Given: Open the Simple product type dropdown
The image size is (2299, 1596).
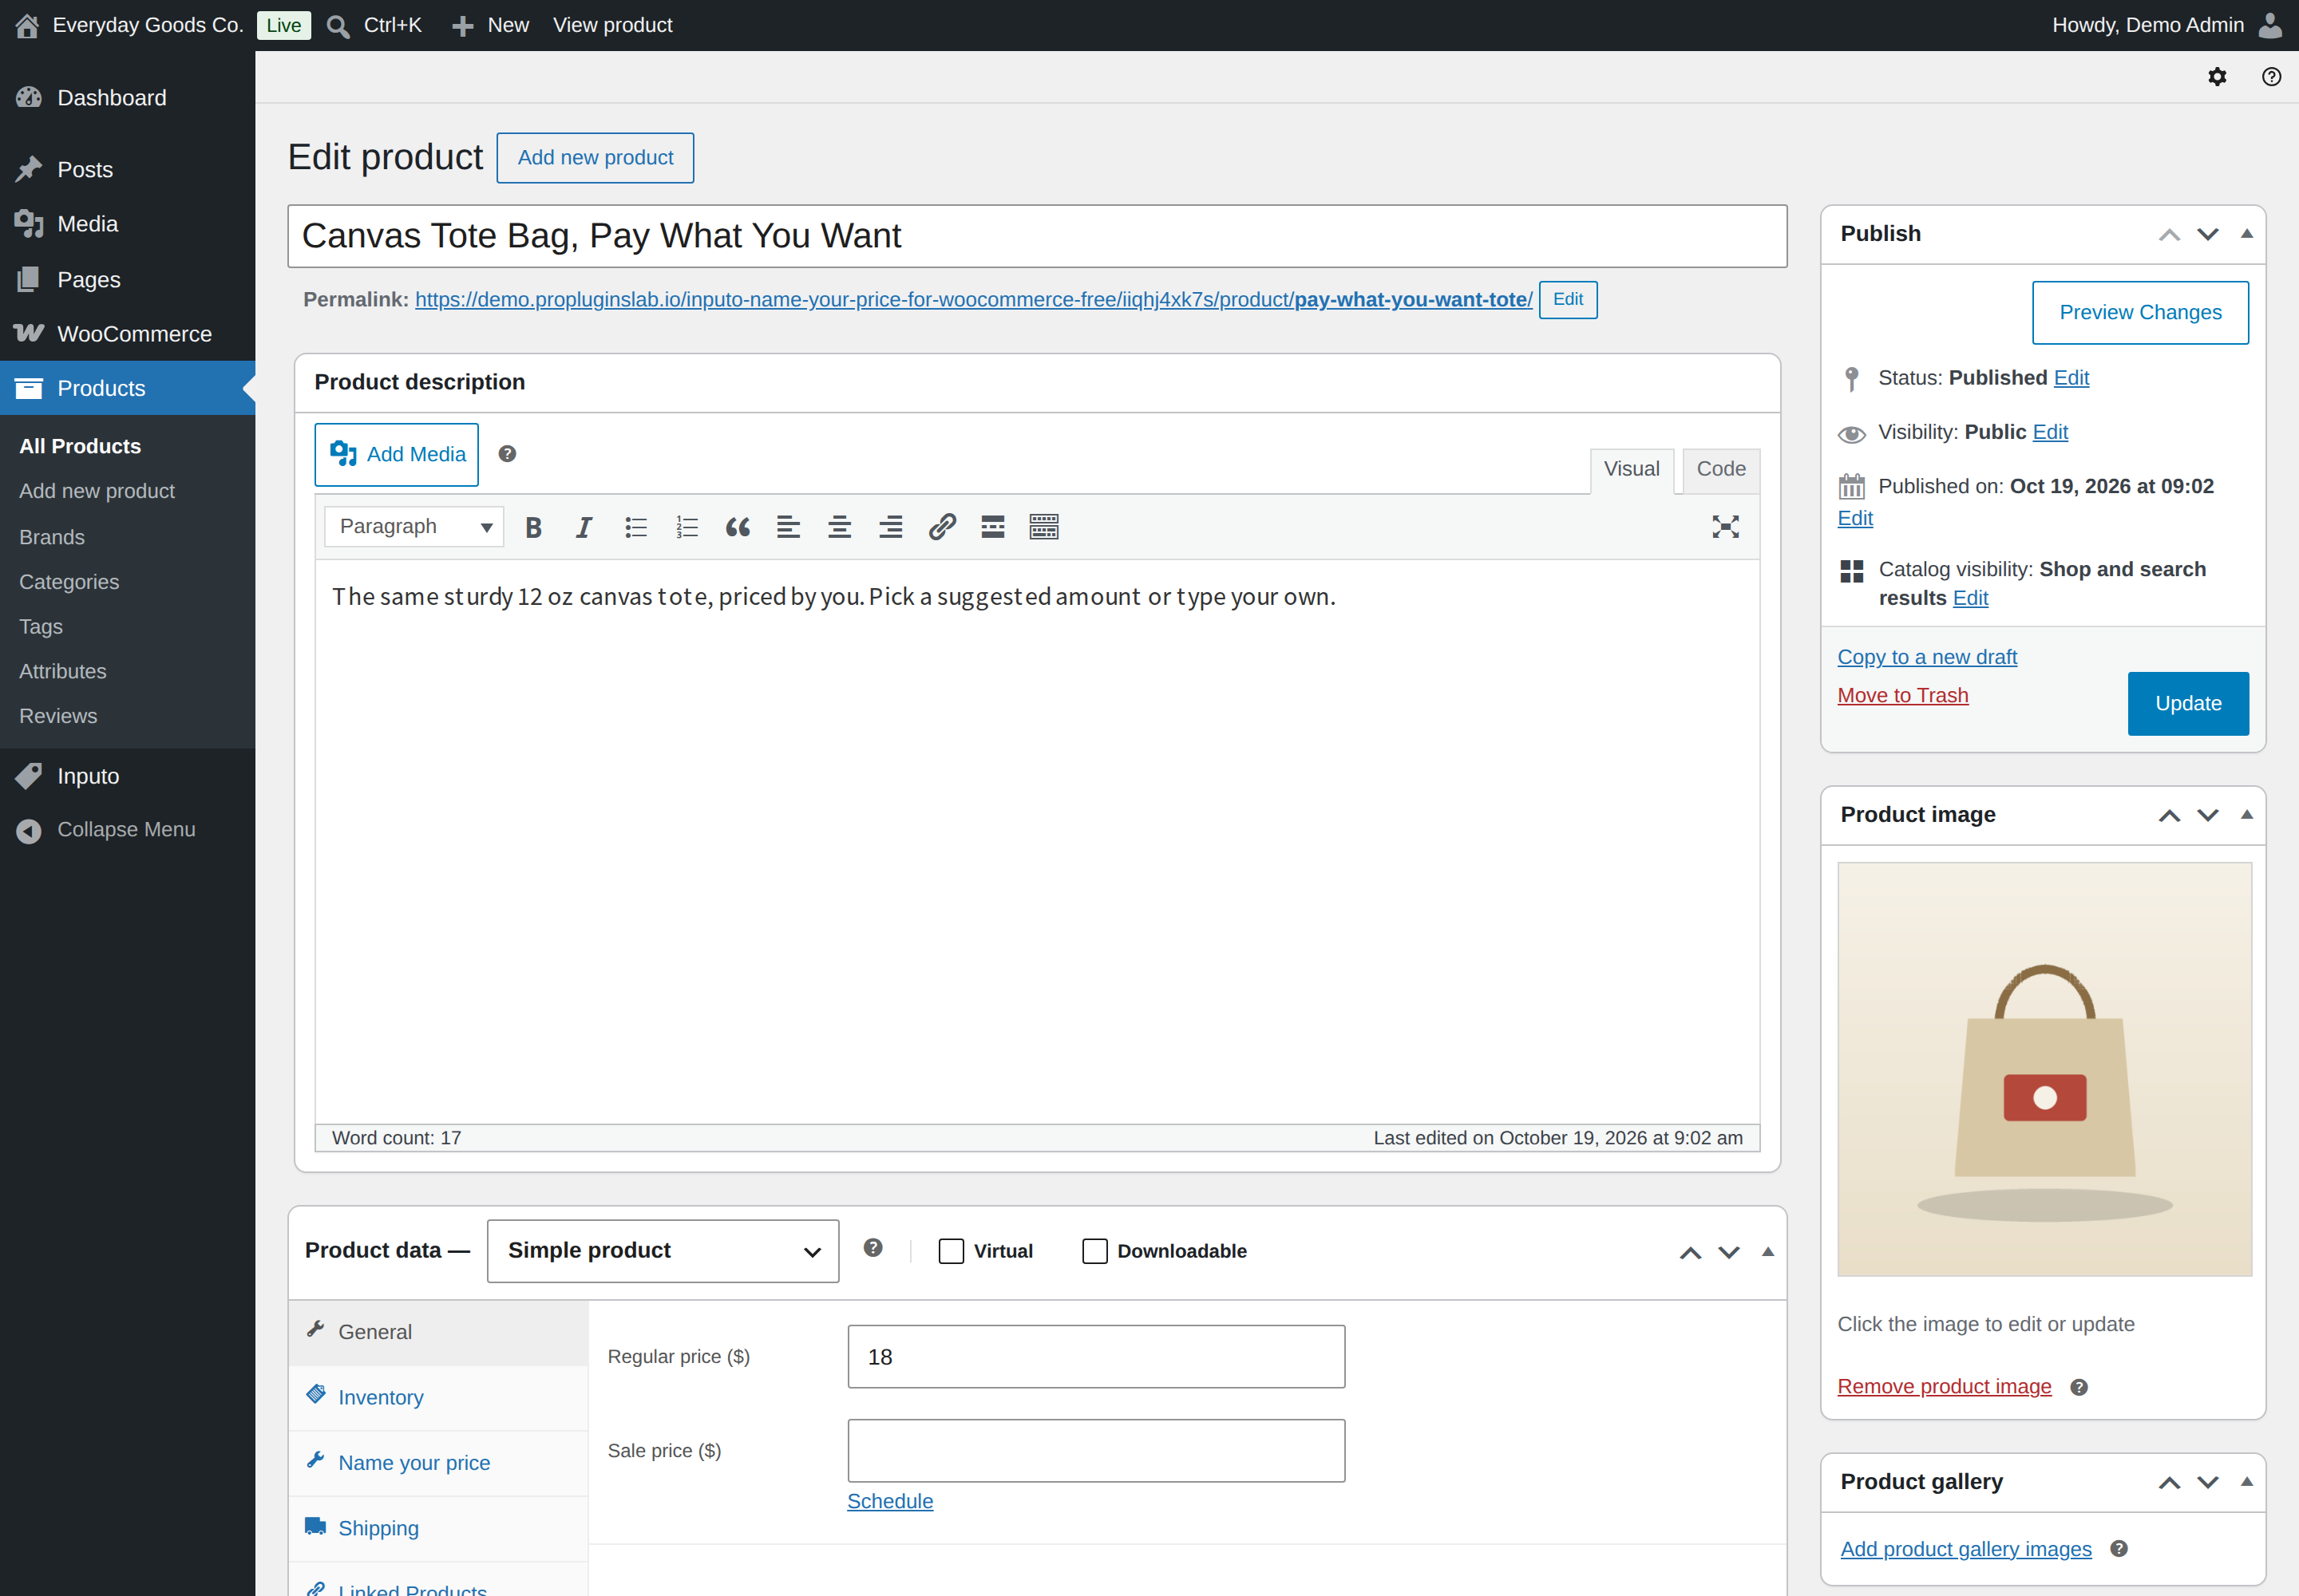Looking at the screenshot, I should coord(663,1251).
